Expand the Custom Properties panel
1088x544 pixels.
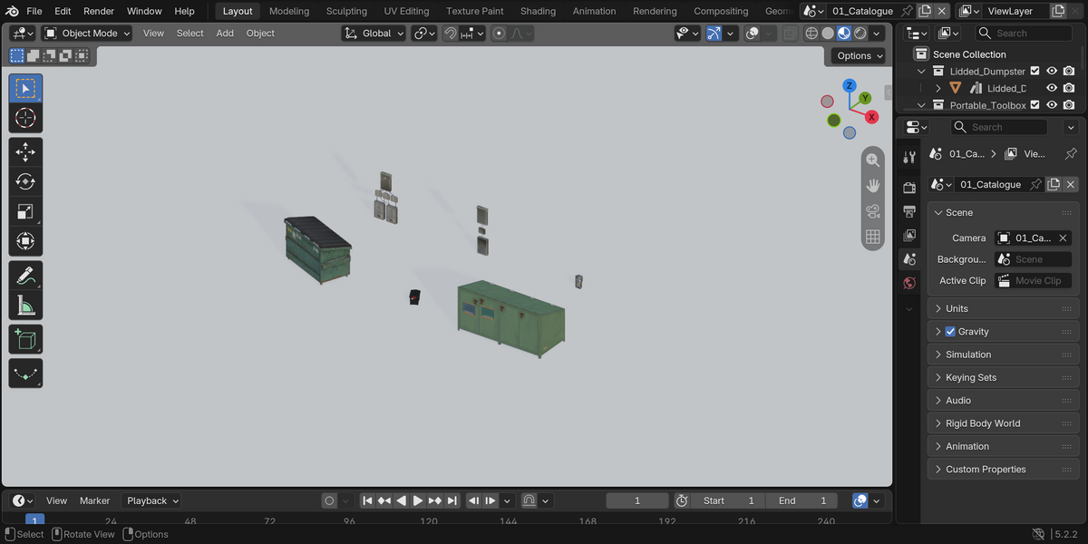[x=1003, y=470]
